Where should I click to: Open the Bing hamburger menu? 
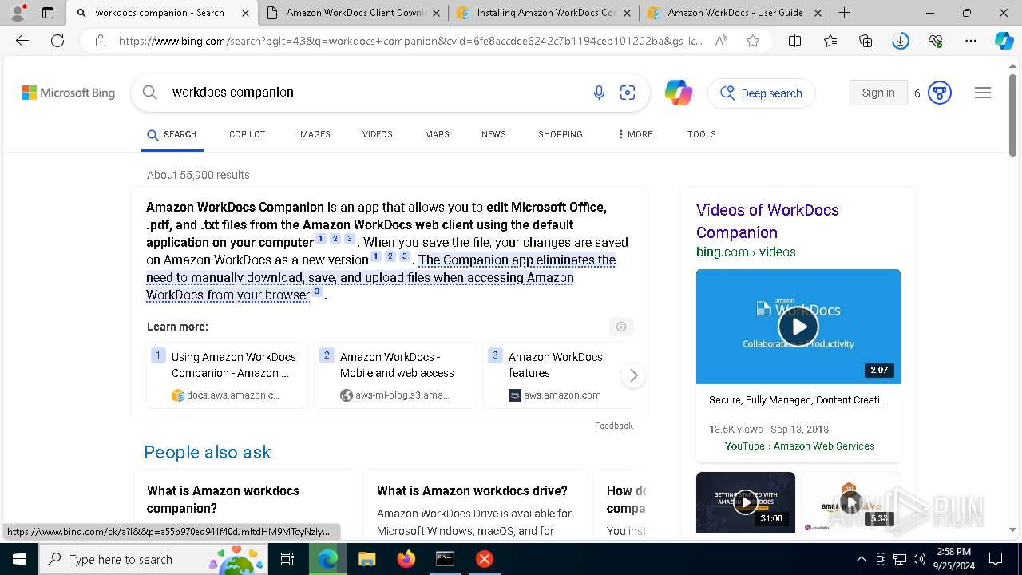[x=983, y=93]
